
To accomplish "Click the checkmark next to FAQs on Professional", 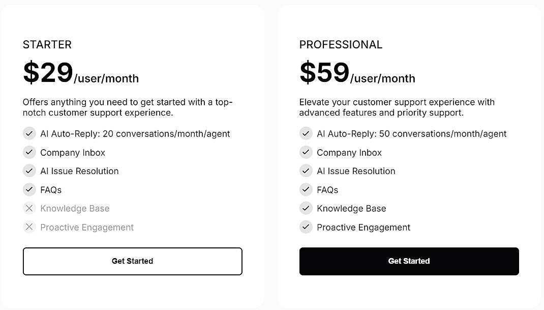I will [x=306, y=189].
